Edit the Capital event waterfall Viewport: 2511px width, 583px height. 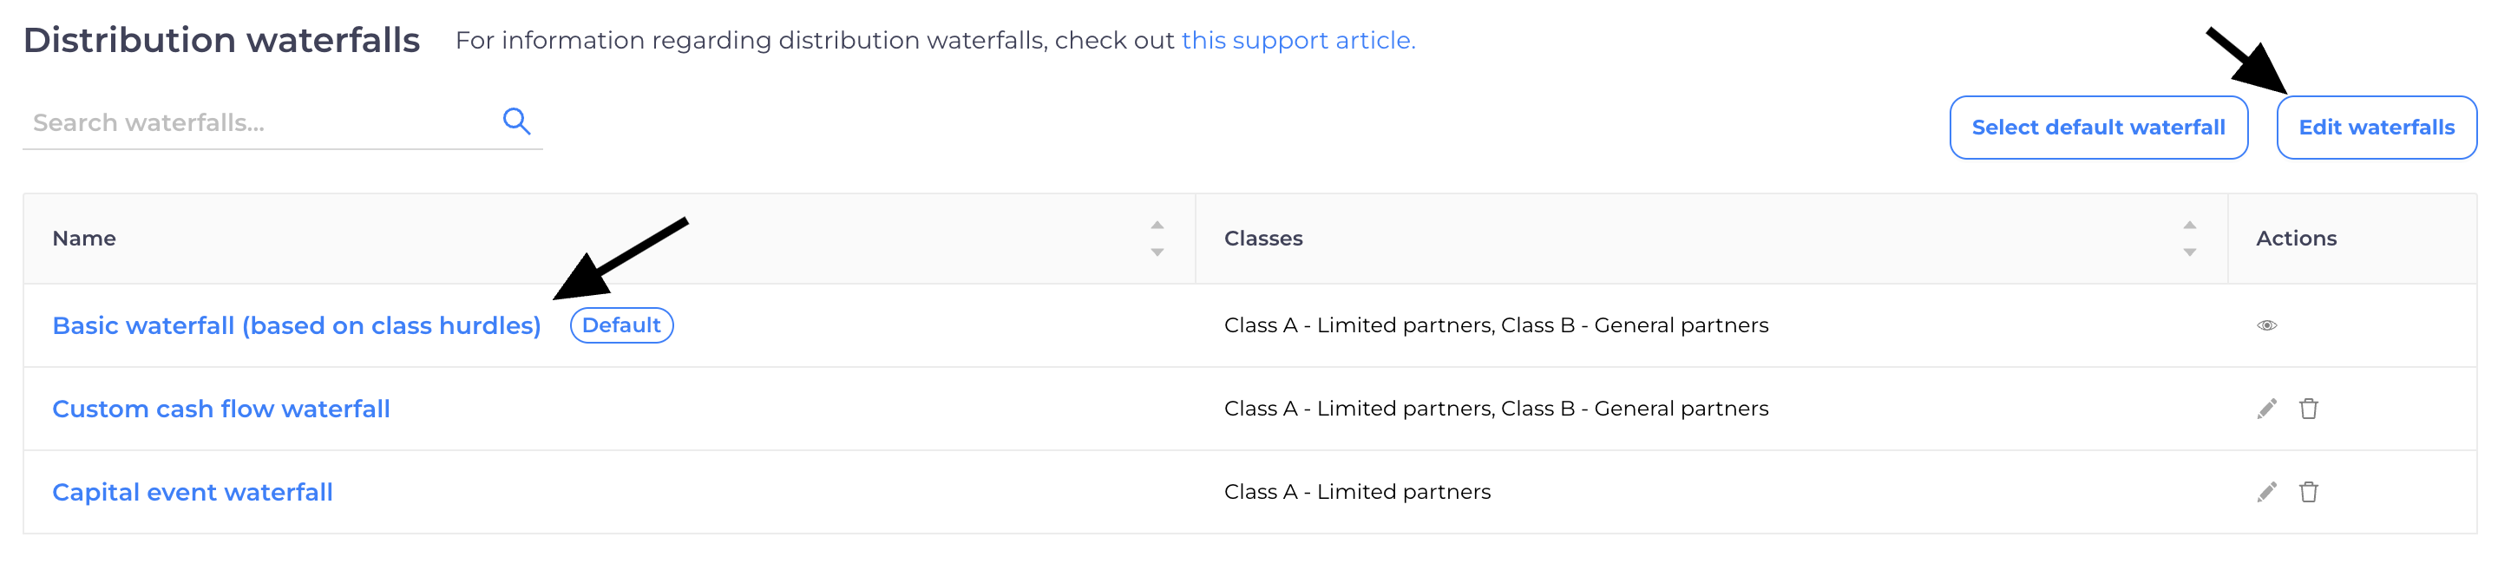2266,492
